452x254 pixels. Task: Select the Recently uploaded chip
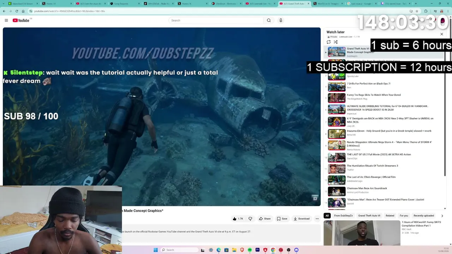pos(424,216)
